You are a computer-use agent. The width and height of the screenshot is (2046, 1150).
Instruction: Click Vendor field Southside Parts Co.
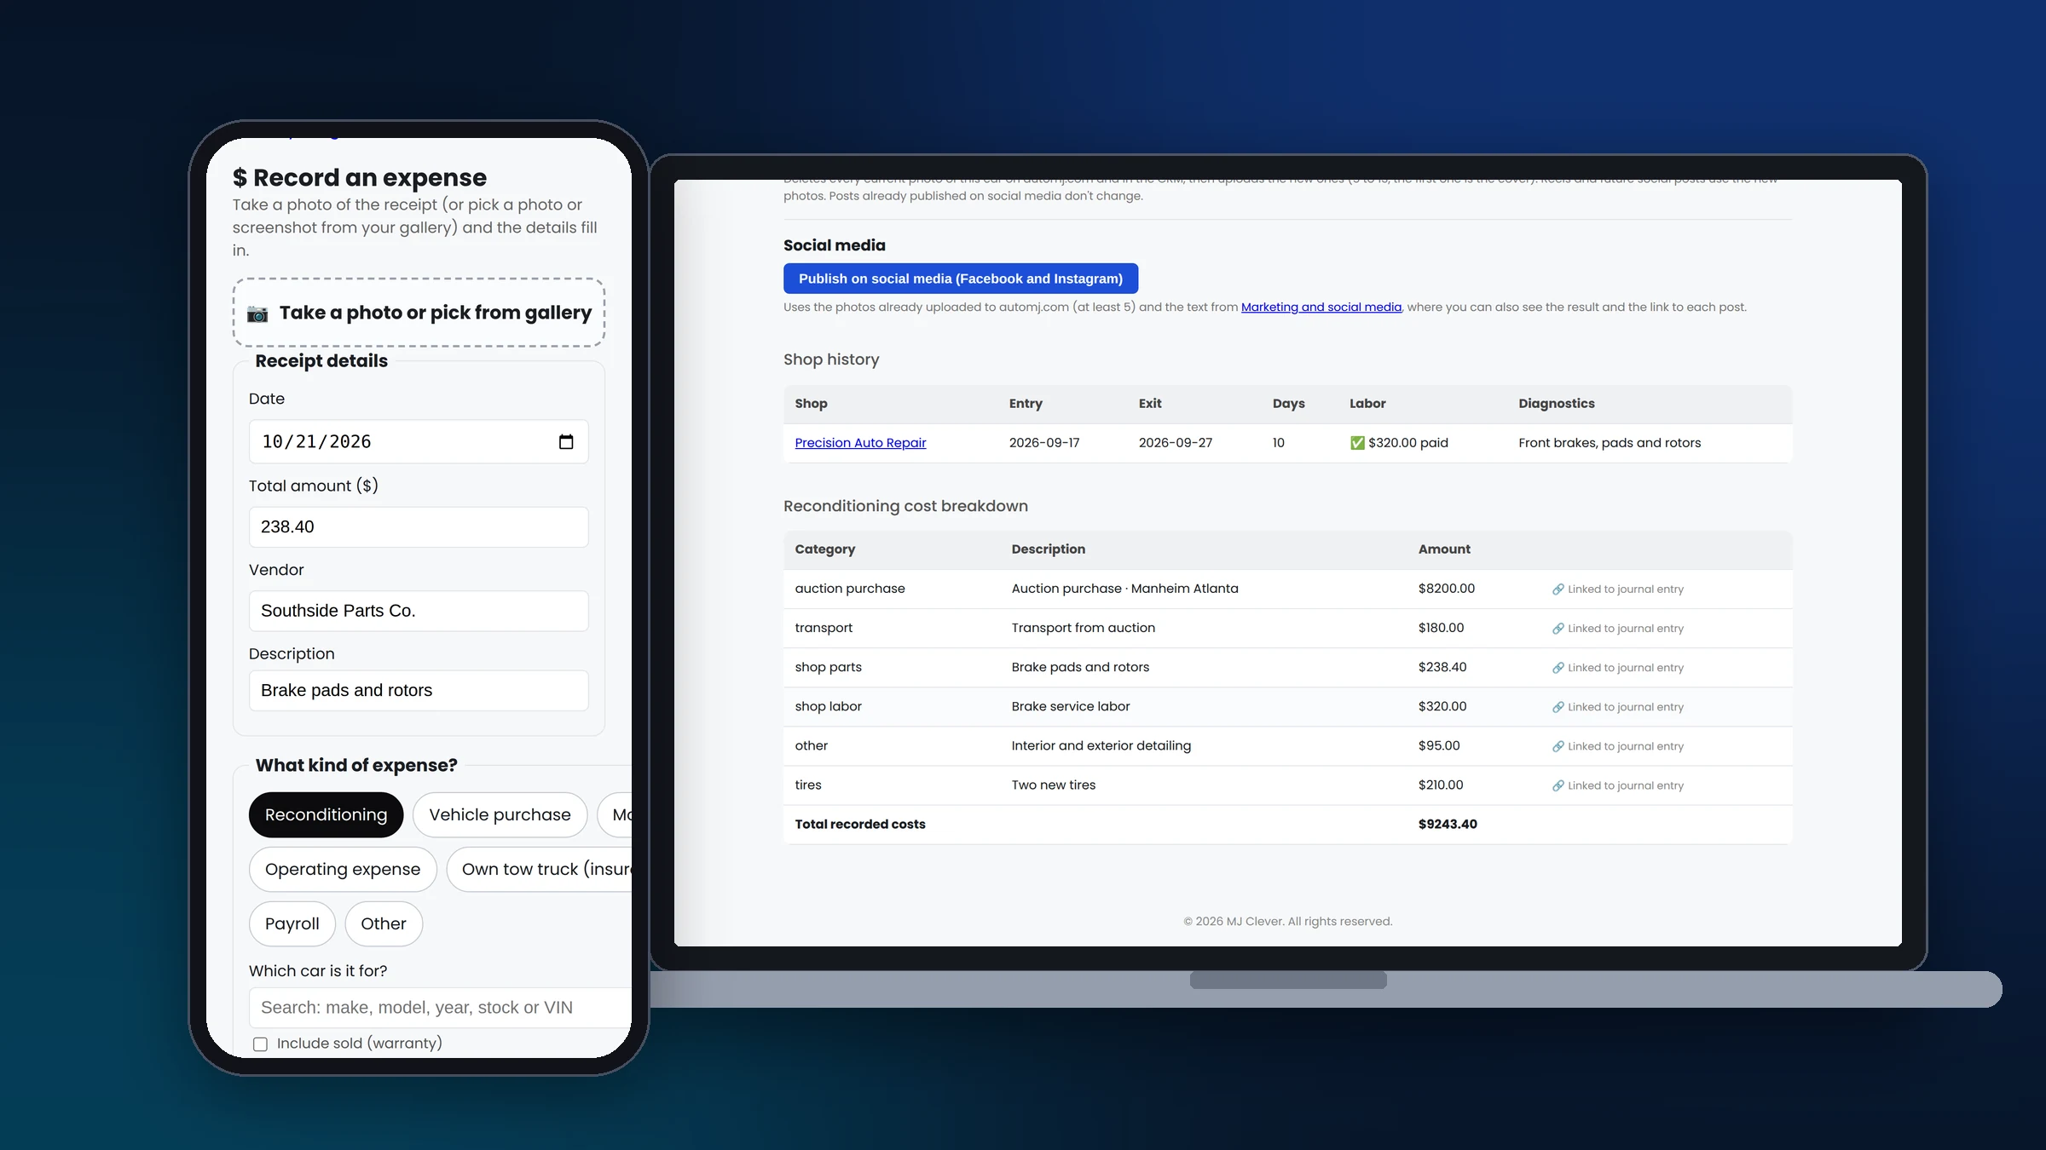(x=419, y=611)
